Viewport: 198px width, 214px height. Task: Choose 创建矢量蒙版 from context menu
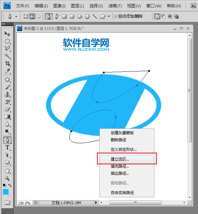coord(122,133)
